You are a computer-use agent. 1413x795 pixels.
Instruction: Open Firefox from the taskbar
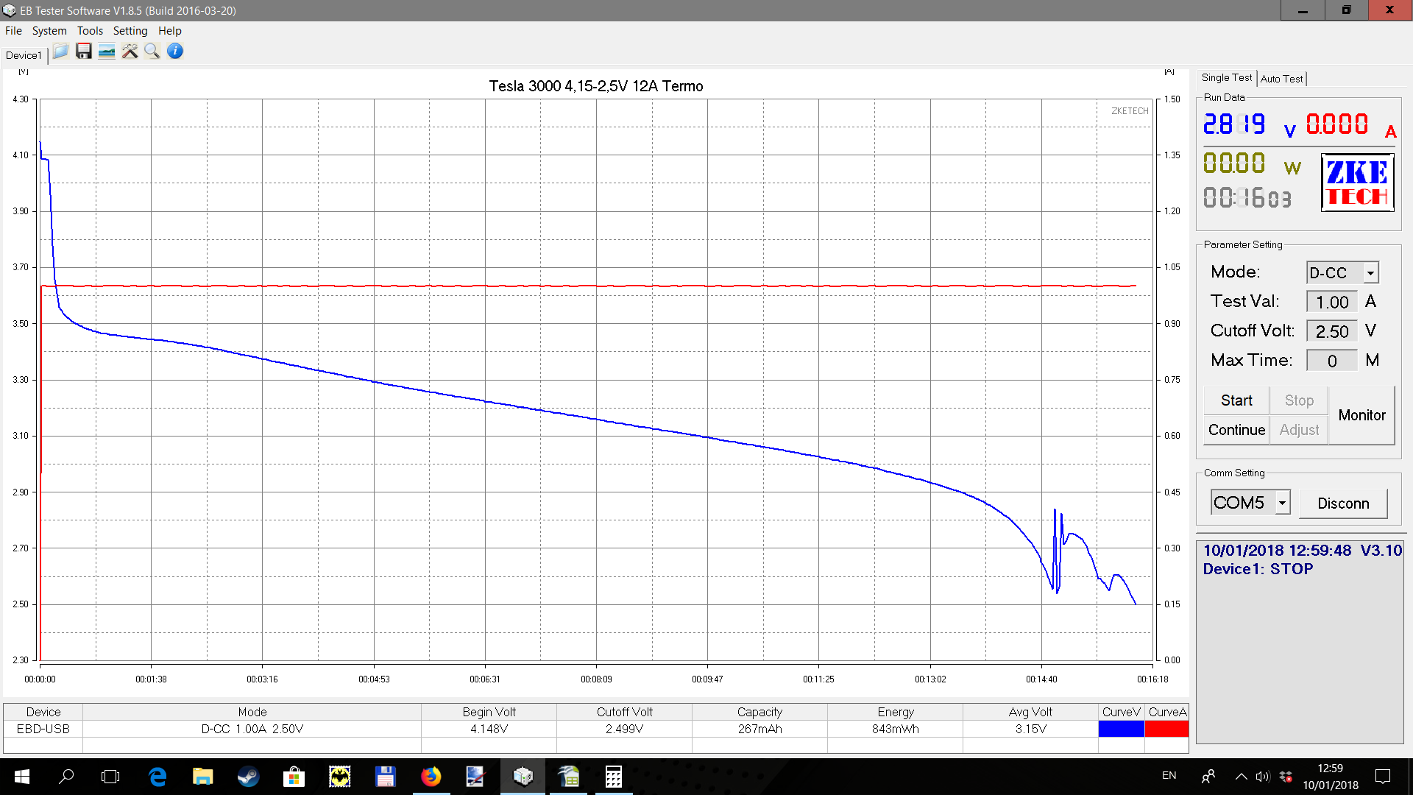coord(431,777)
